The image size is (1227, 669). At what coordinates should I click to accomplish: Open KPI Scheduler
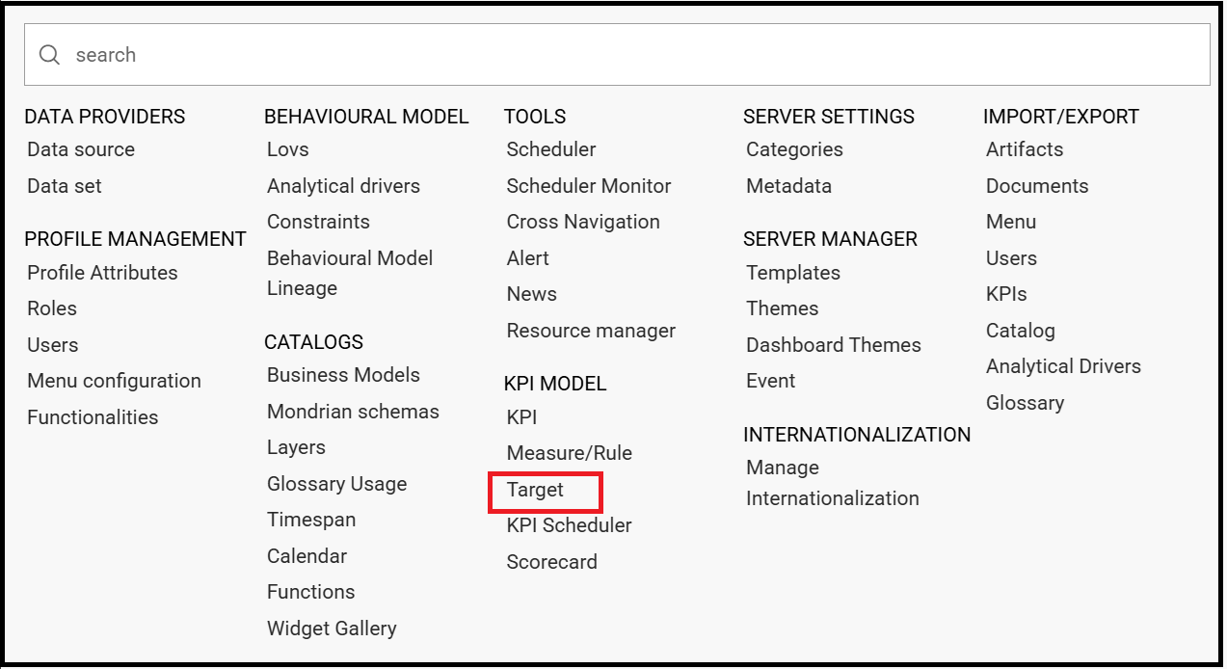570,525
